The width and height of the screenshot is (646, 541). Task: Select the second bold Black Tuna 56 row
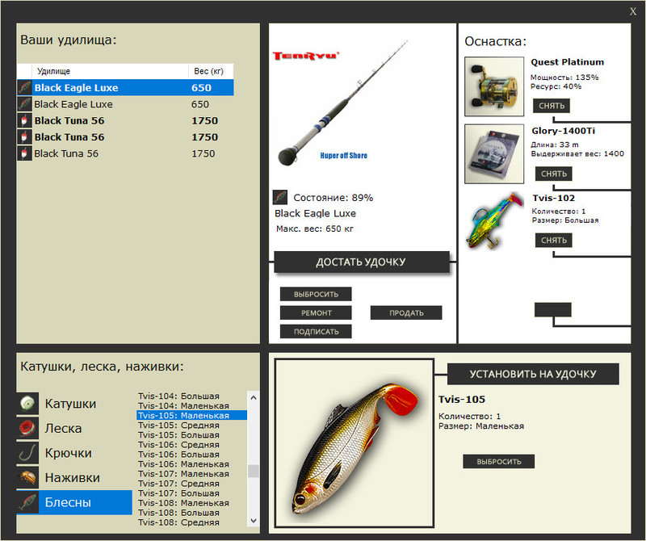click(x=126, y=137)
